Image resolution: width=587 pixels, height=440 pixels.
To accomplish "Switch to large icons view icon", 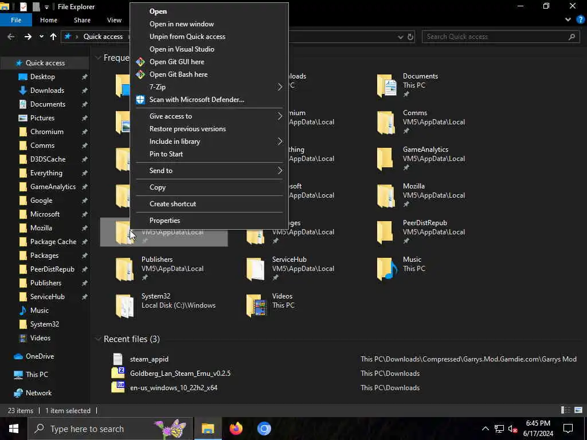I will click(578, 410).
